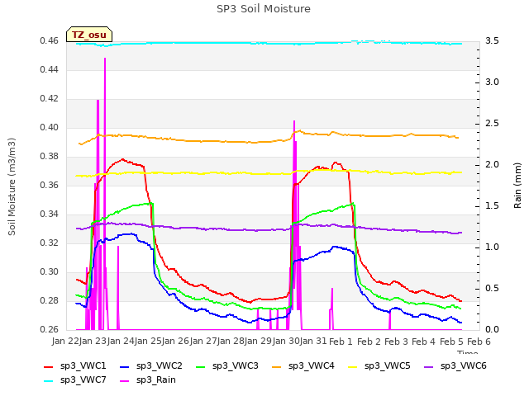The height and width of the screenshot is (396, 529).
Task: Click the 0.26 soil moisture axis value
Action: tap(49, 330)
